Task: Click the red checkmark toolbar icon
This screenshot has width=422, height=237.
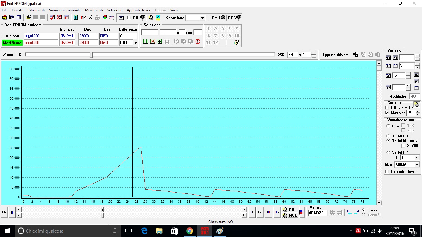Action: point(52,18)
